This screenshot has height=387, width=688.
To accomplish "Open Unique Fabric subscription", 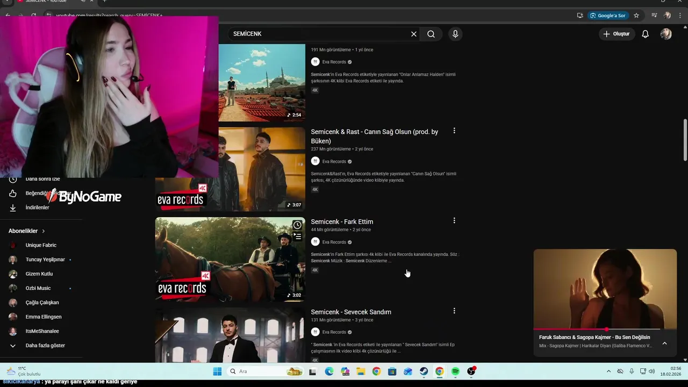I will click(41, 245).
